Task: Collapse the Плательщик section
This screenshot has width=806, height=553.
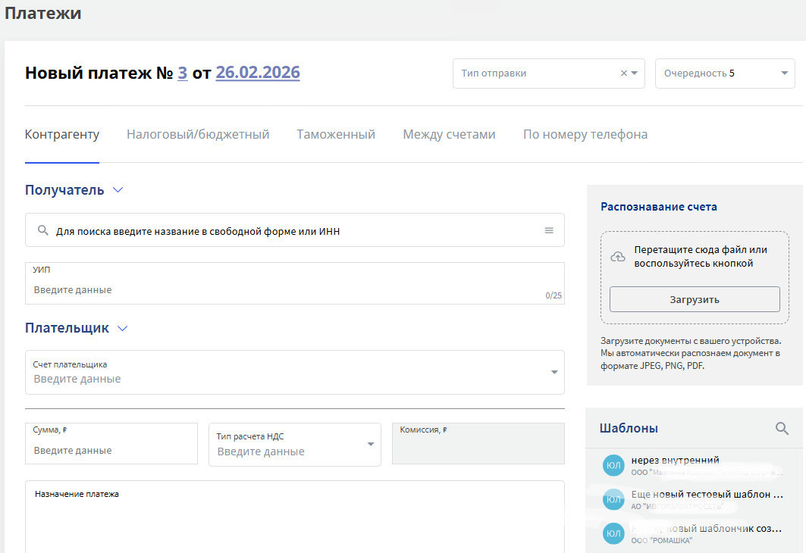Action: pos(122,328)
